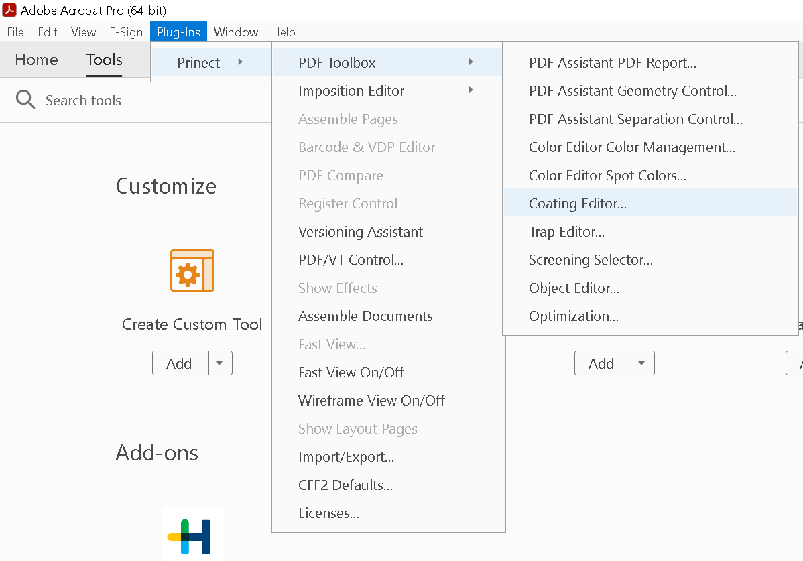Viewport: 803px width, 561px height.
Task: Click the disabled Assemble Pages entry
Action: [x=387, y=119]
